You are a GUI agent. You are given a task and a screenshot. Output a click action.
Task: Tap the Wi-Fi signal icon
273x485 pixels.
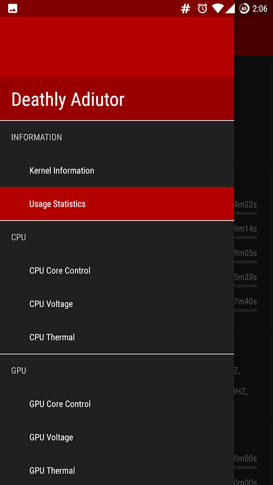pos(218,9)
